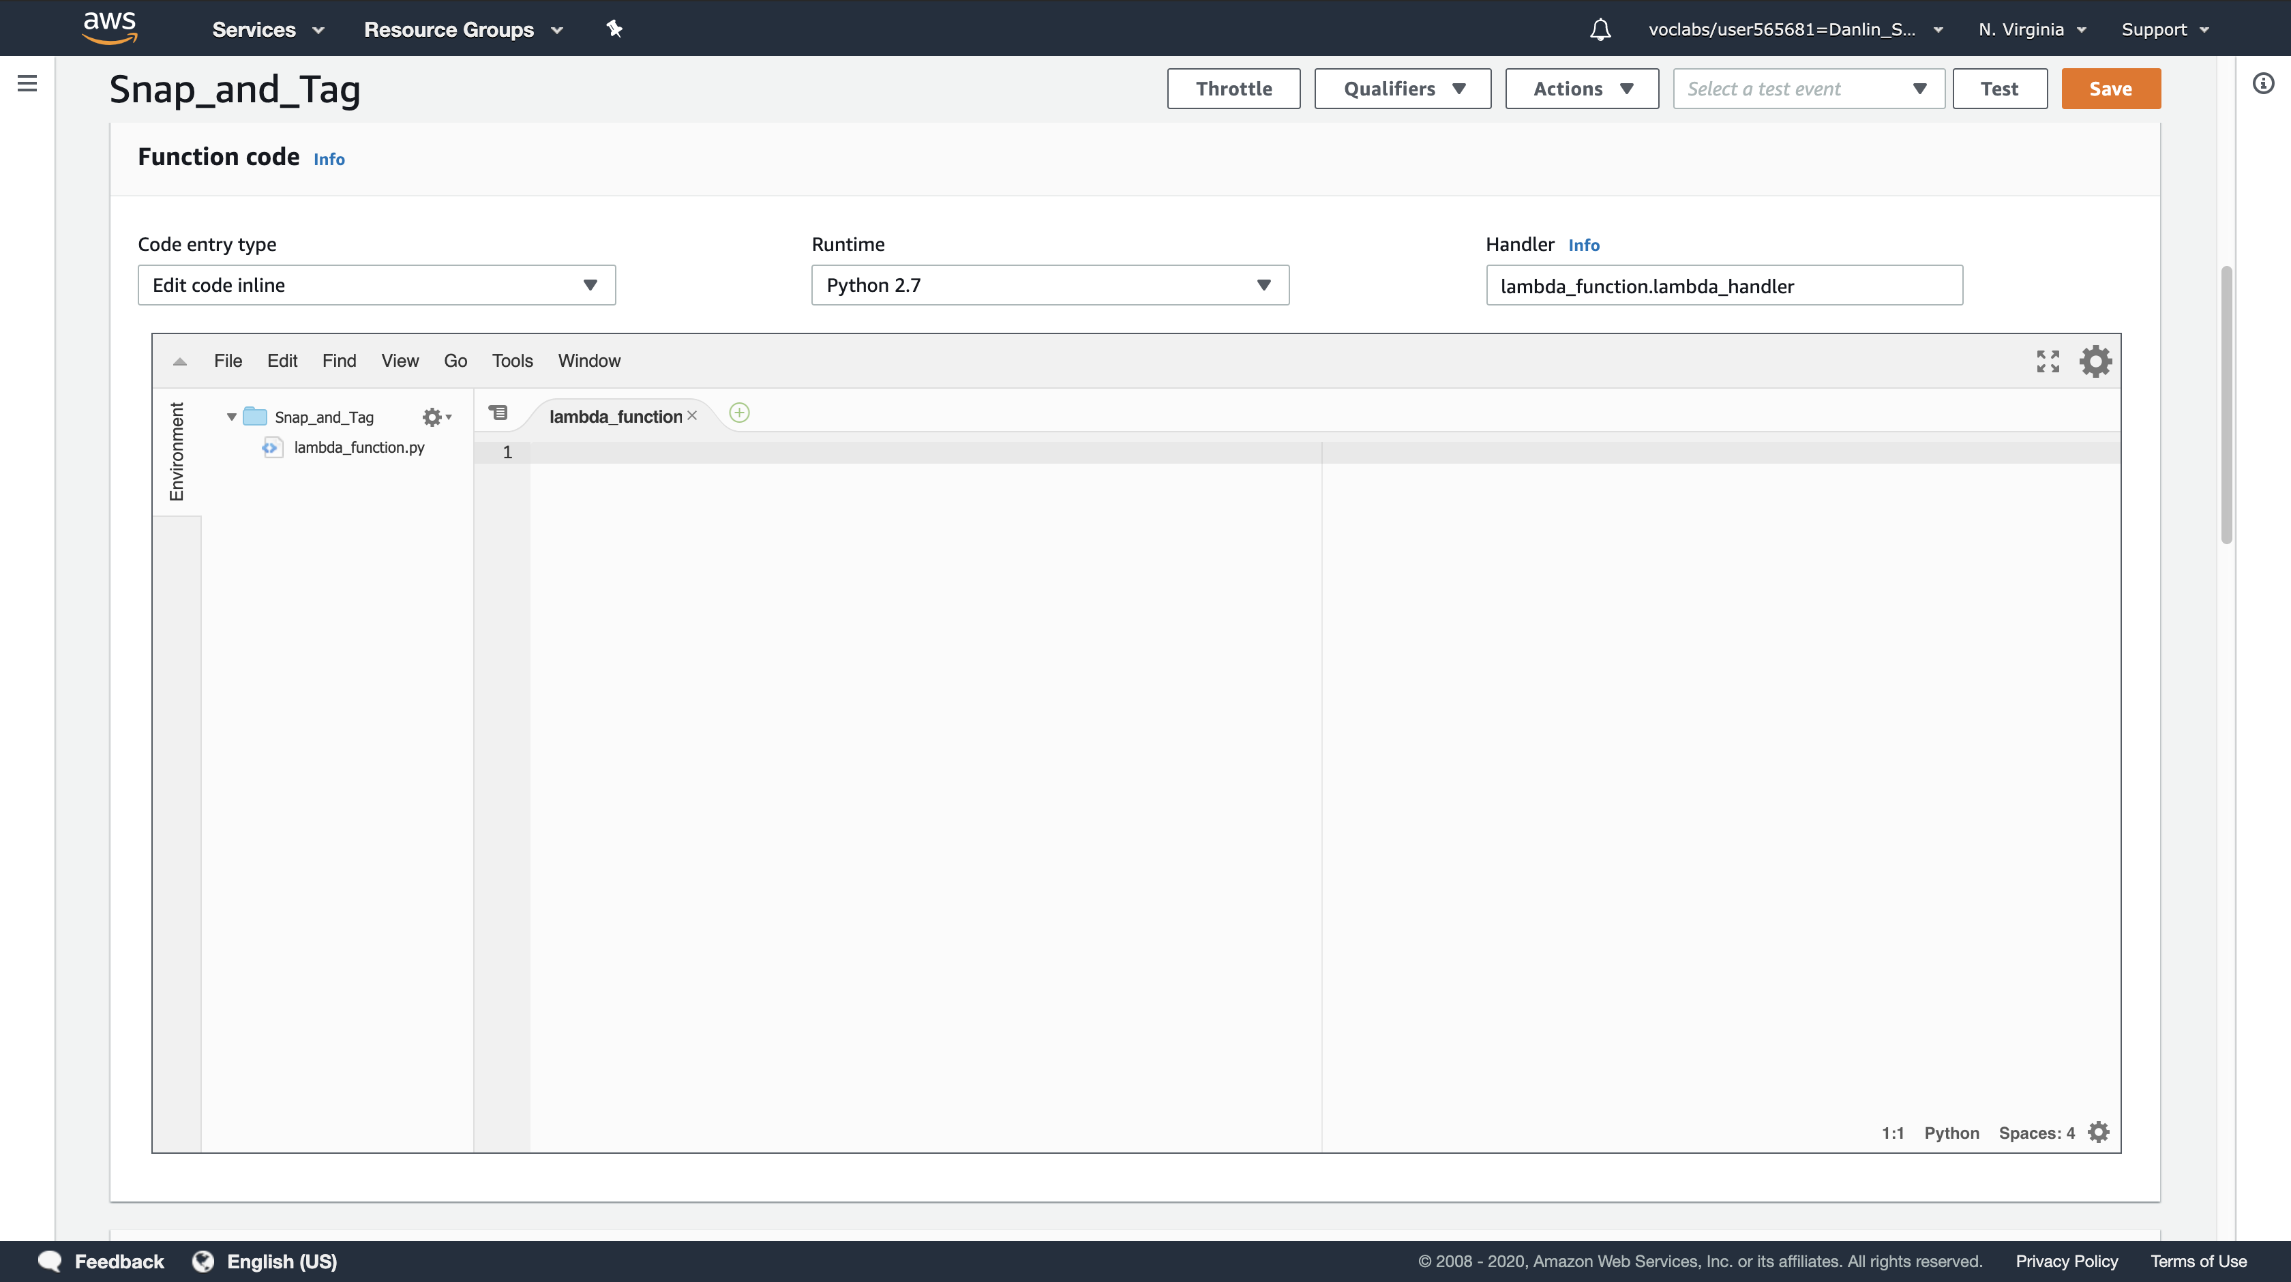The image size is (2291, 1282).
Task: Open editor preferences gear in menu bar
Action: coord(2095,361)
